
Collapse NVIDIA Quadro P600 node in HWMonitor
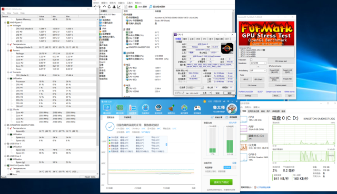click(x=5, y=166)
